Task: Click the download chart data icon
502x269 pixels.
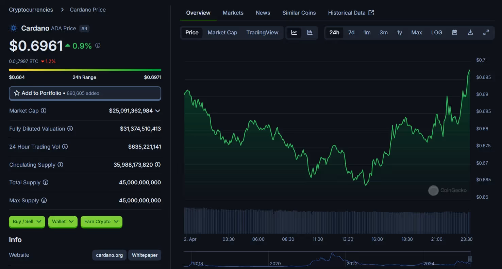Action: tap(470, 33)
